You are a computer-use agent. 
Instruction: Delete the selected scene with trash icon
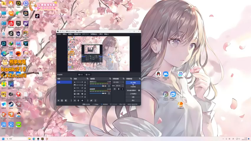(62, 101)
